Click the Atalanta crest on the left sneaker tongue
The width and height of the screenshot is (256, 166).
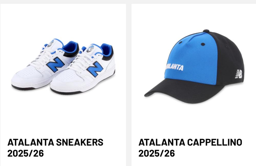(50, 43)
